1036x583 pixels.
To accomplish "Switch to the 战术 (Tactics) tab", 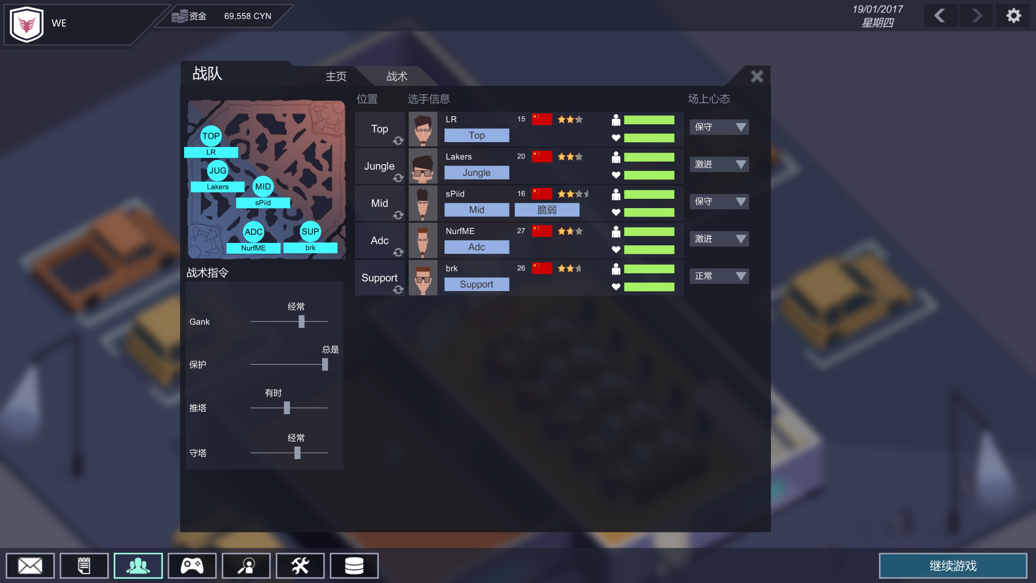I will point(396,75).
